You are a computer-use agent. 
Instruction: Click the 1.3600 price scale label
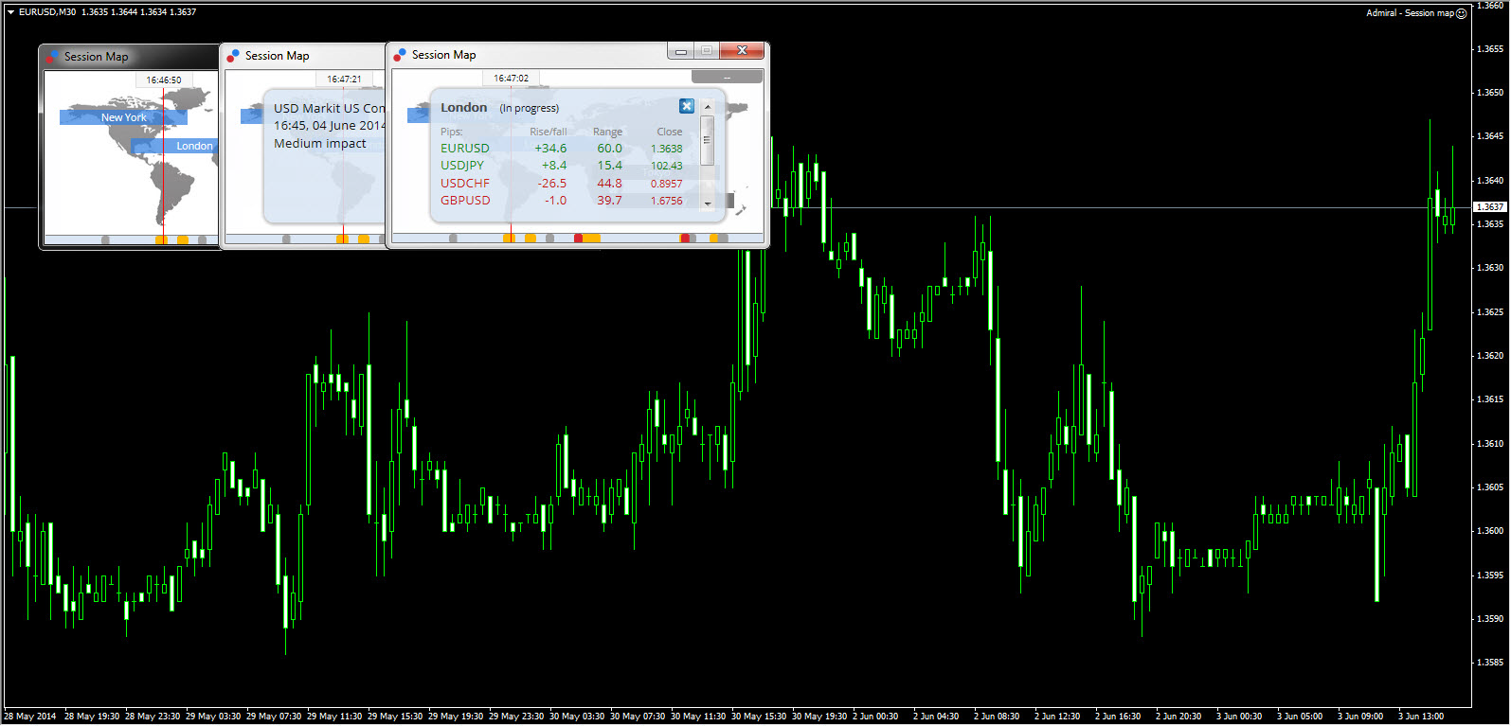pyautogui.click(x=1491, y=531)
